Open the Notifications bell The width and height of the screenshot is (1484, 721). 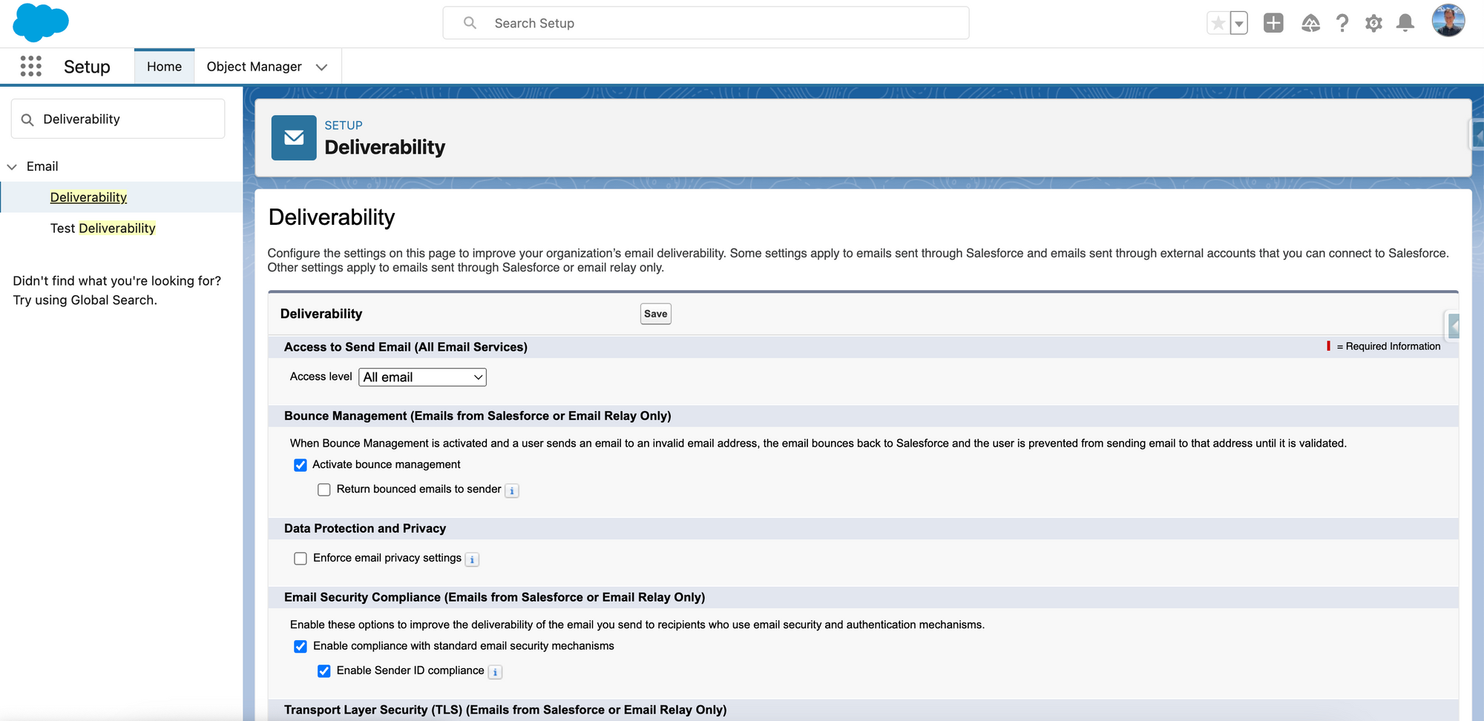click(x=1405, y=23)
